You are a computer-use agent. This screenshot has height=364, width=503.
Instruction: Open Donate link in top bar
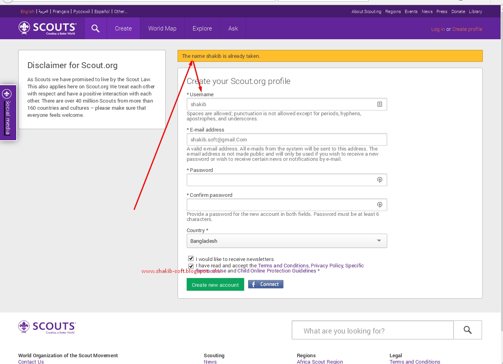coord(458,11)
